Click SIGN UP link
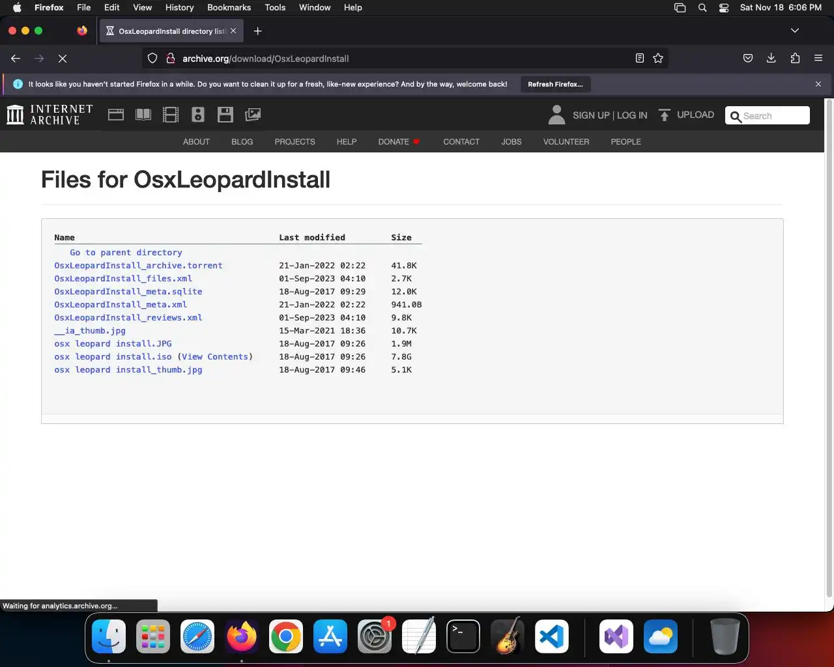Image resolution: width=834 pixels, height=667 pixels. [591, 115]
